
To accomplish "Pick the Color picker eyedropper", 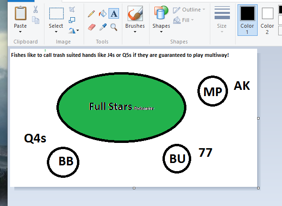I will [103, 27].
